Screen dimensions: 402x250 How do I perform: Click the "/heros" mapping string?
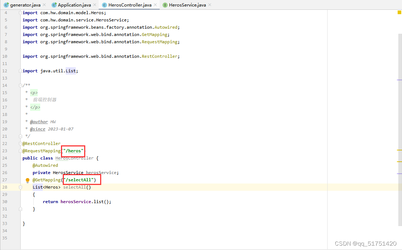coord(73,151)
